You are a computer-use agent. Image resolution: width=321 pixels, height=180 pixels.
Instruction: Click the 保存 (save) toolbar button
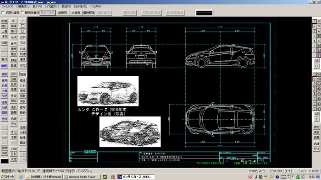click(x=4, y=37)
